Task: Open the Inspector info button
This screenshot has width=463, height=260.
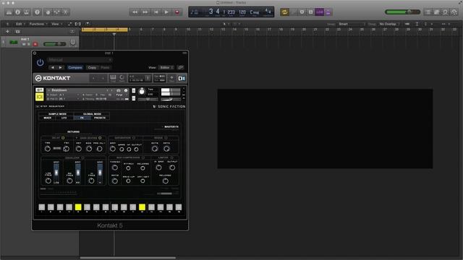Action: click(17, 12)
